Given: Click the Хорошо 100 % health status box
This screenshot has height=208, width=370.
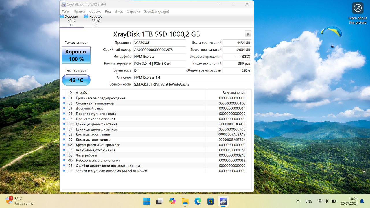Looking at the screenshot, I should [76, 55].
